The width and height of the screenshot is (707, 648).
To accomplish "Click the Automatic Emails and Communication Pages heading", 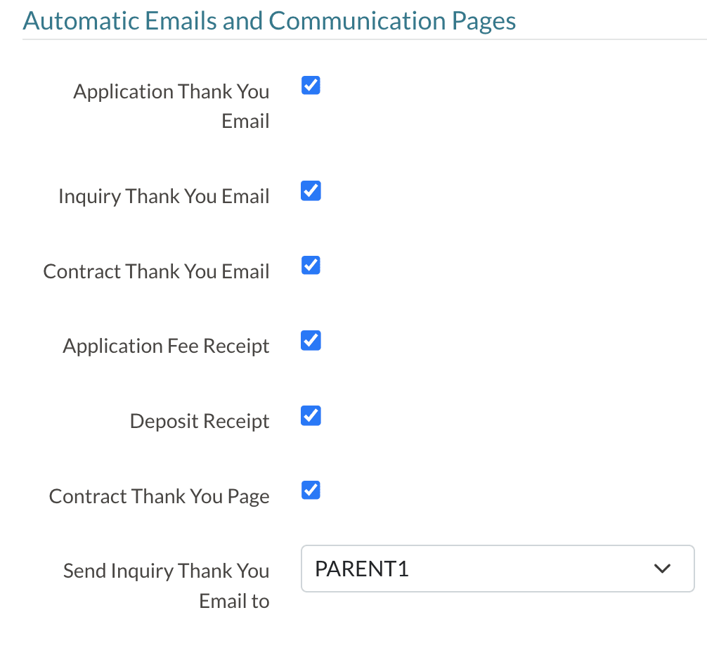I will [269, 21].
